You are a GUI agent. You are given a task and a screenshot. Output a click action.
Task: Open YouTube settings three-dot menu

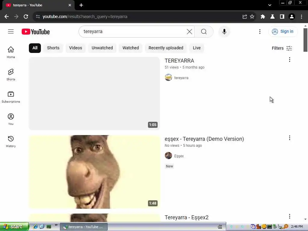pos(260,31)
